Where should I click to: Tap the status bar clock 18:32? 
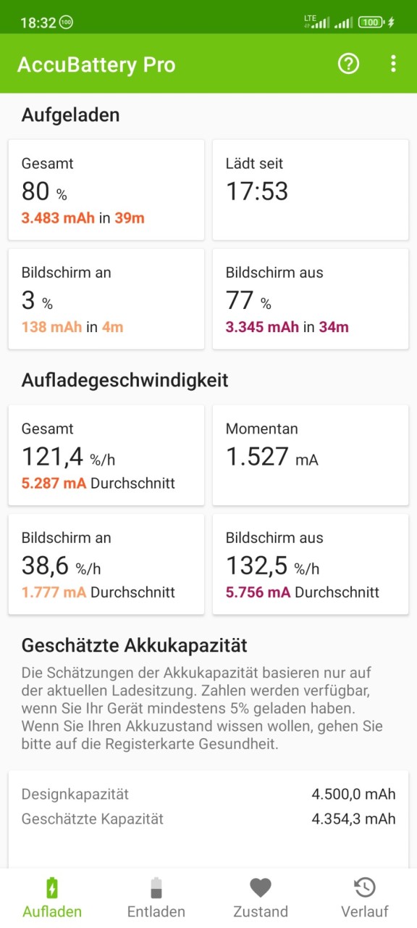(38, 22)
